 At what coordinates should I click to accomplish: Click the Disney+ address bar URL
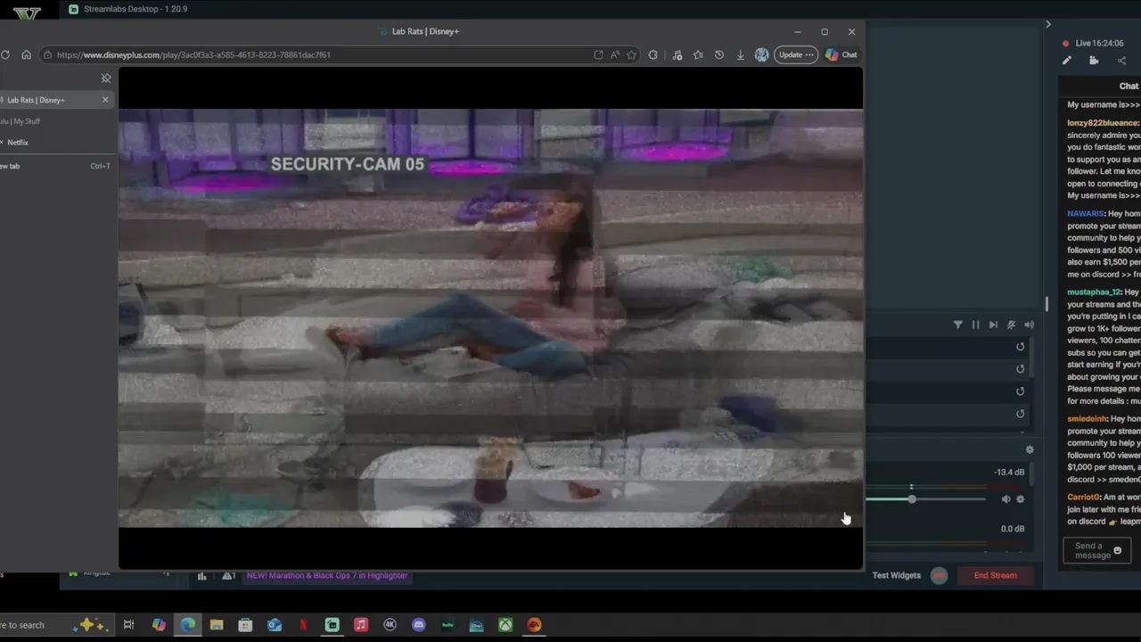coord(193,54)
